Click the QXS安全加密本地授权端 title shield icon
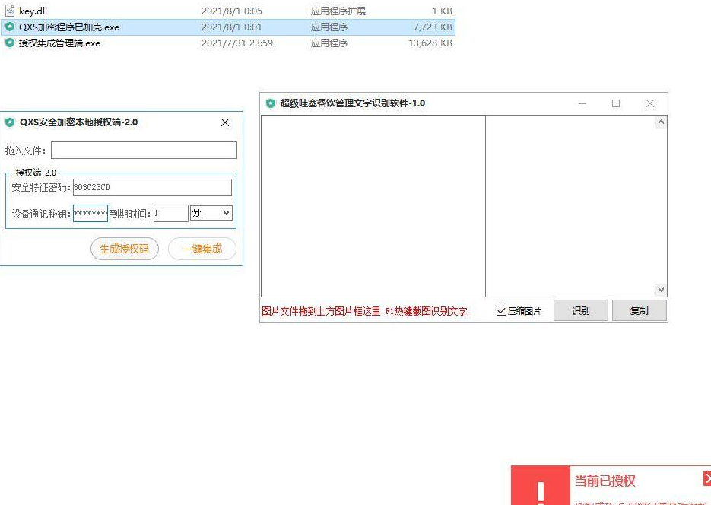Image resolution: width=711 pixels, height=505 pixels. pos(10,122)
